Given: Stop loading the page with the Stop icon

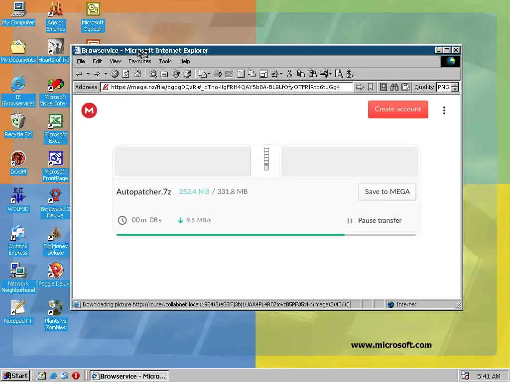Looking at the screenshot, I should coord(115,74).
